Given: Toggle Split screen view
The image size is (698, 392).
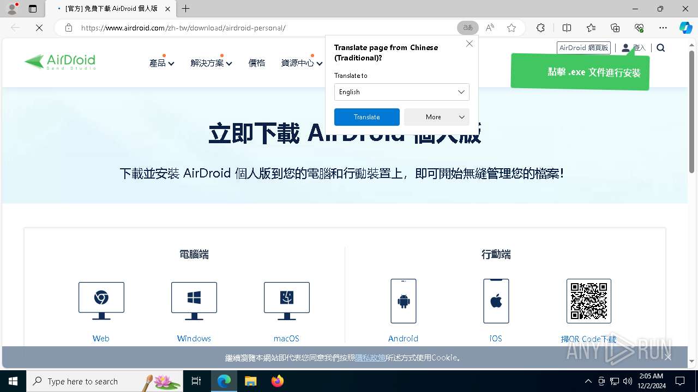Looking at the screenshot, I should (x=567, y=28).
